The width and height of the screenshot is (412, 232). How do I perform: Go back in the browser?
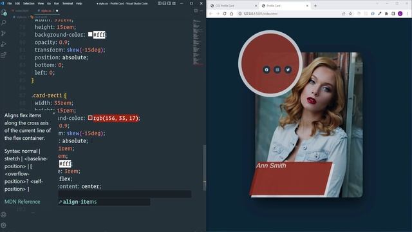click(211, 14)
